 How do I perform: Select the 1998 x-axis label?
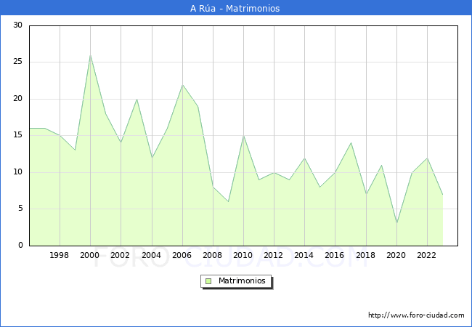pos(60,256)
